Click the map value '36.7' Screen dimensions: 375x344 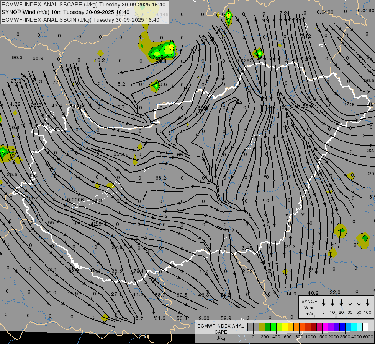click(x=33, y=198)
